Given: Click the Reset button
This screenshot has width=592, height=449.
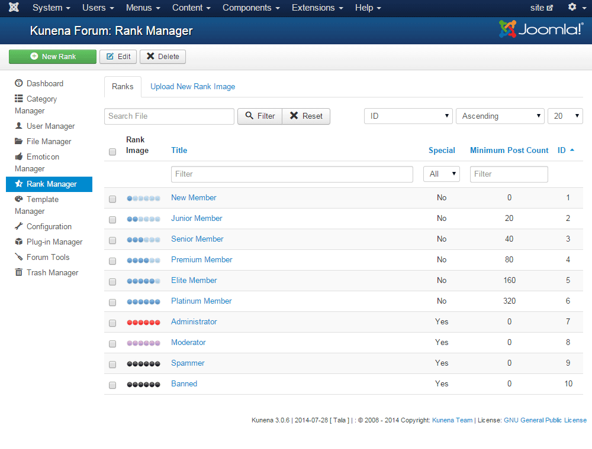Looking at the screenshot, I should pyautogui.click(x=306, y=116).
